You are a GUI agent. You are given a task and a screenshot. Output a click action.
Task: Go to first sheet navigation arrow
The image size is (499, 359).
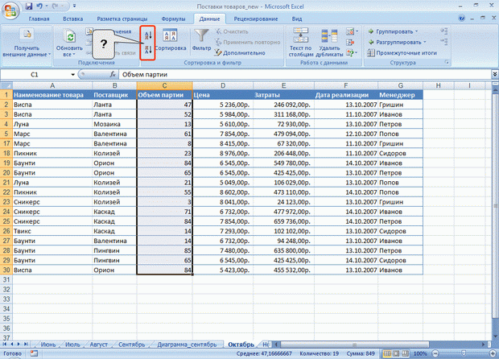5,344
